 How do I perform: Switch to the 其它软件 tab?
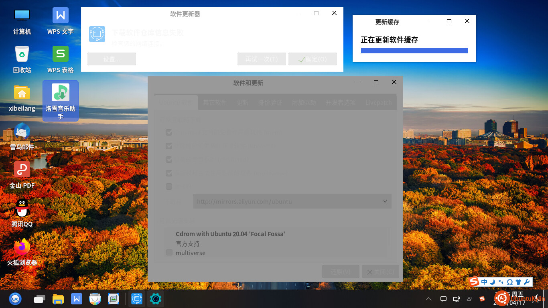(215, 103)
